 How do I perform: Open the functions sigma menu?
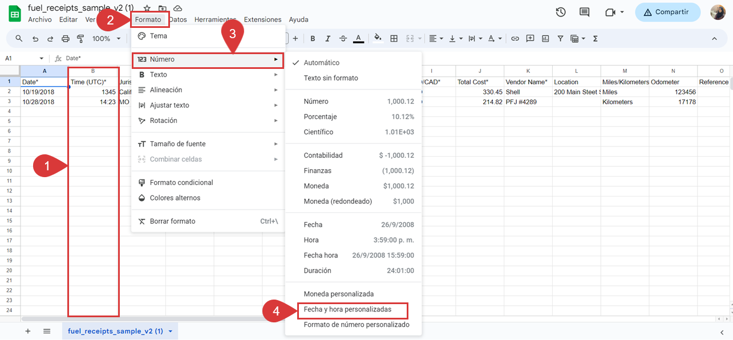pos(596,39)
